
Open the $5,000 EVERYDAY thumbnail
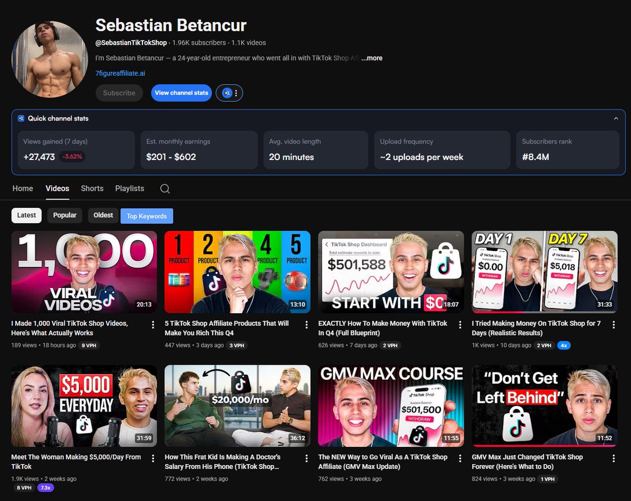[x=84, y=406]
